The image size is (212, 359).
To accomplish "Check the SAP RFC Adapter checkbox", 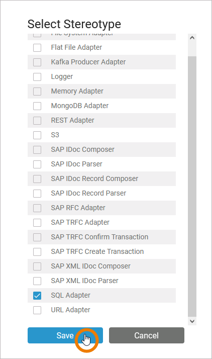I will 37,208.
